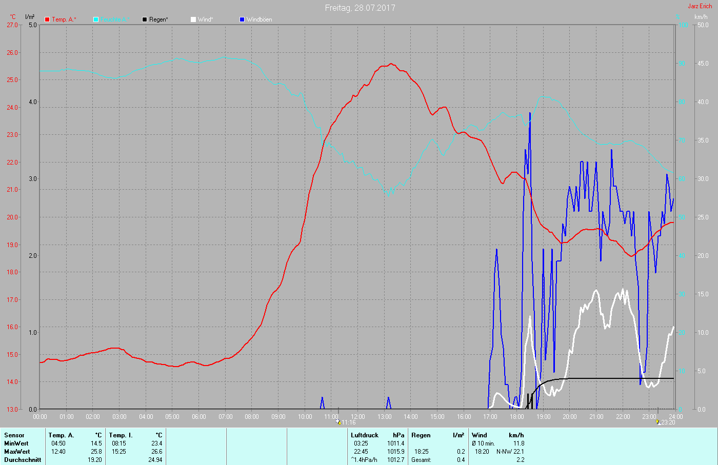Image resolution: width=718 pixels, height=465 pixels.
Task: Click the 22:45 pressure maximum time
Action: coord(361,452)
